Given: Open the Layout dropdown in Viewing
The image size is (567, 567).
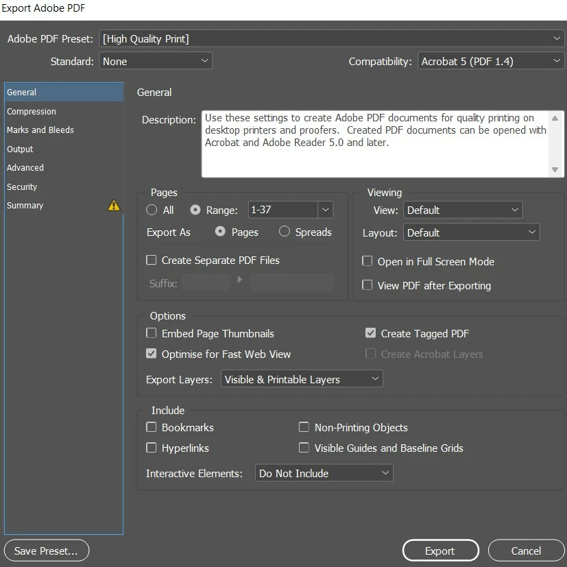Looking at the screenshot, I should pos(471,232).
